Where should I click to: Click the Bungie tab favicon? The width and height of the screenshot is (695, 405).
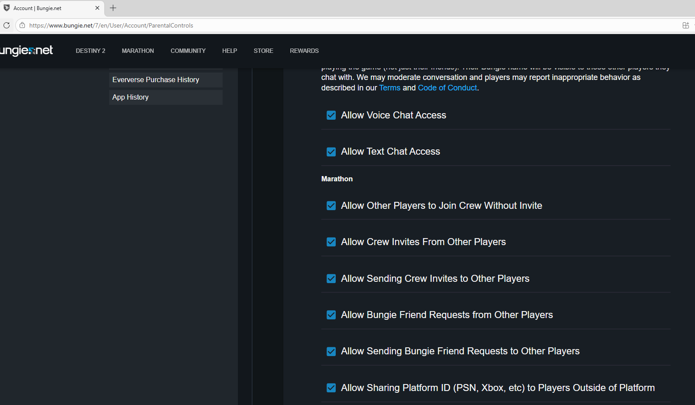7,8
